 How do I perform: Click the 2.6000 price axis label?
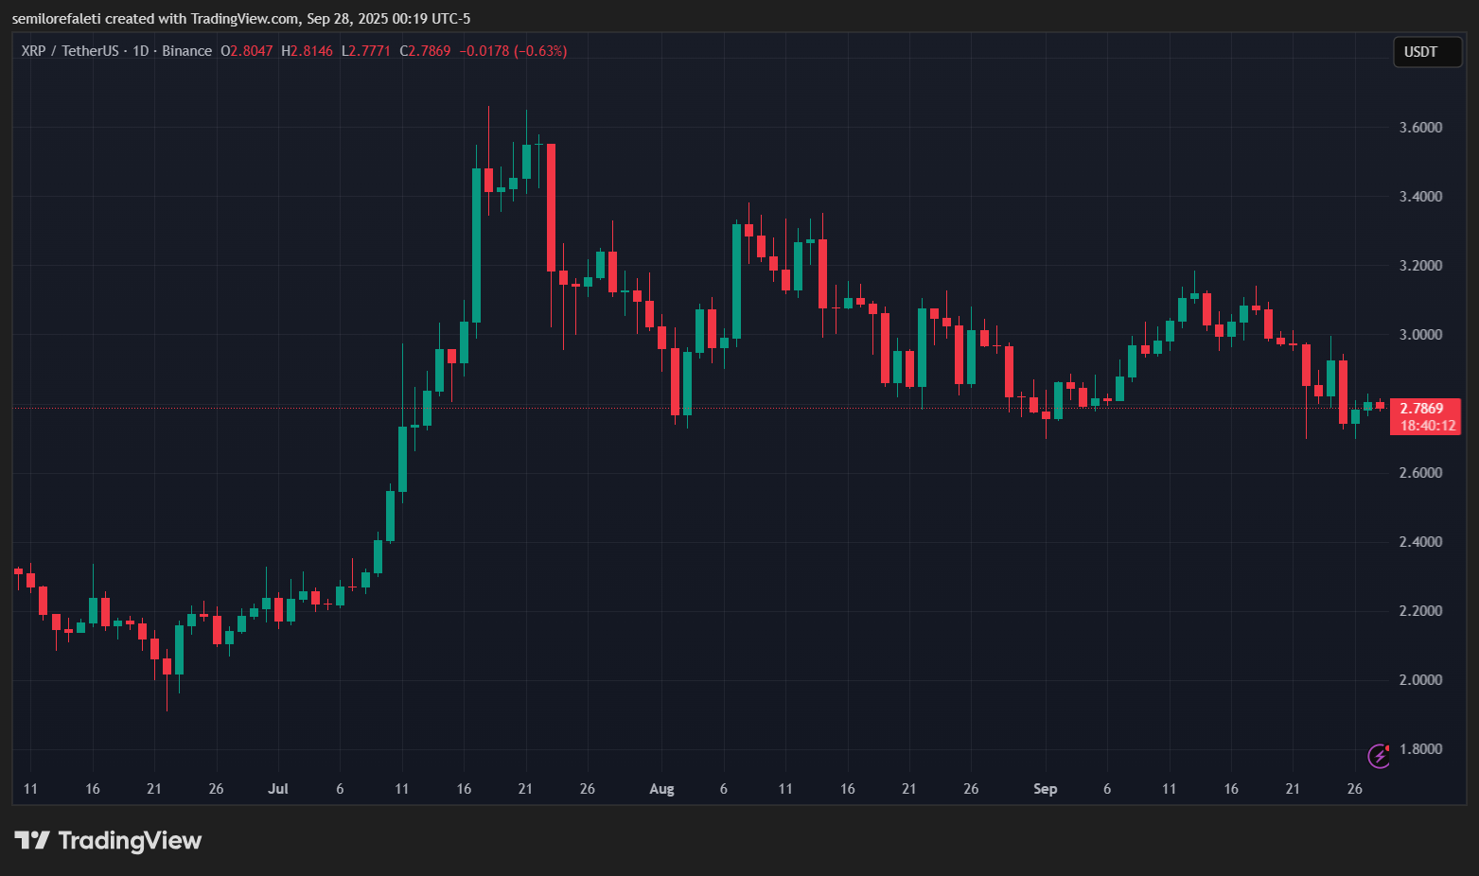pos(1421,473)
